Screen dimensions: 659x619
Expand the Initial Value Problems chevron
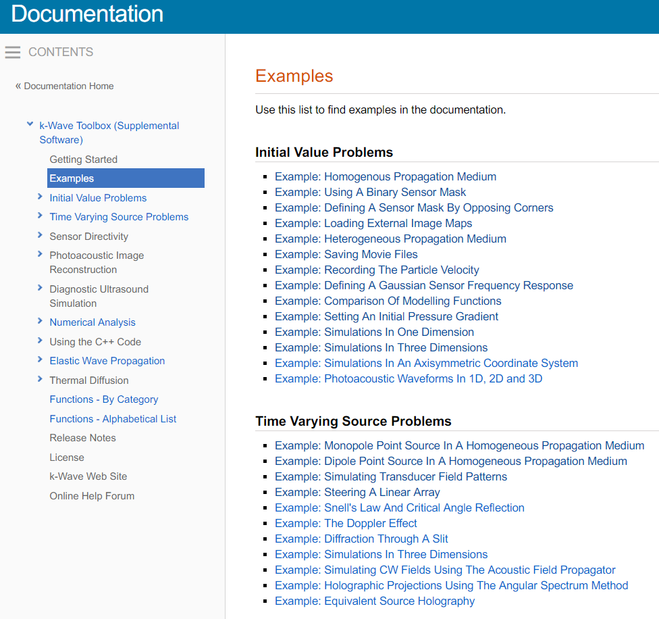(x=41, y=197)
